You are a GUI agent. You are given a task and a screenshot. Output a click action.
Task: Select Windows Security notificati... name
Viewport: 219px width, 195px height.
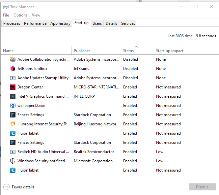[42, 161]
